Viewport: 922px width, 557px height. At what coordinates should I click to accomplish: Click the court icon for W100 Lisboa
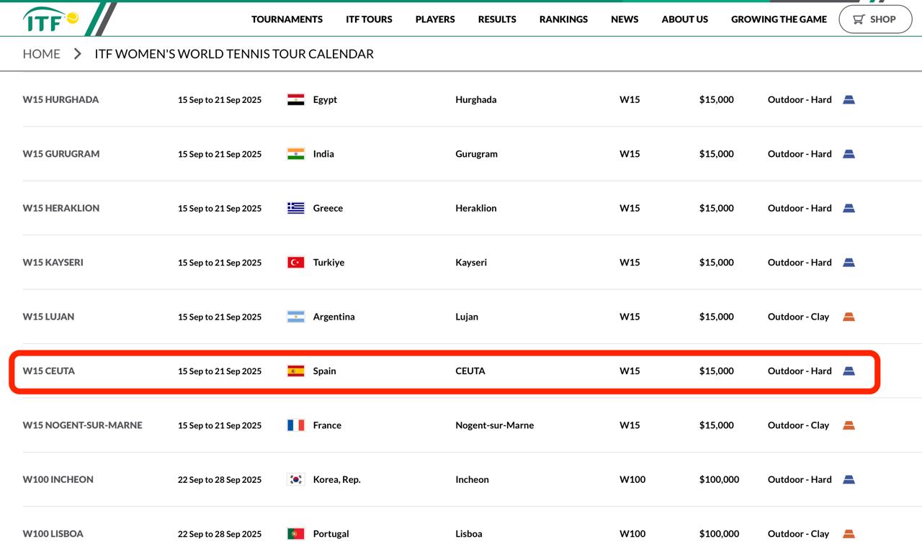(849, 534)
